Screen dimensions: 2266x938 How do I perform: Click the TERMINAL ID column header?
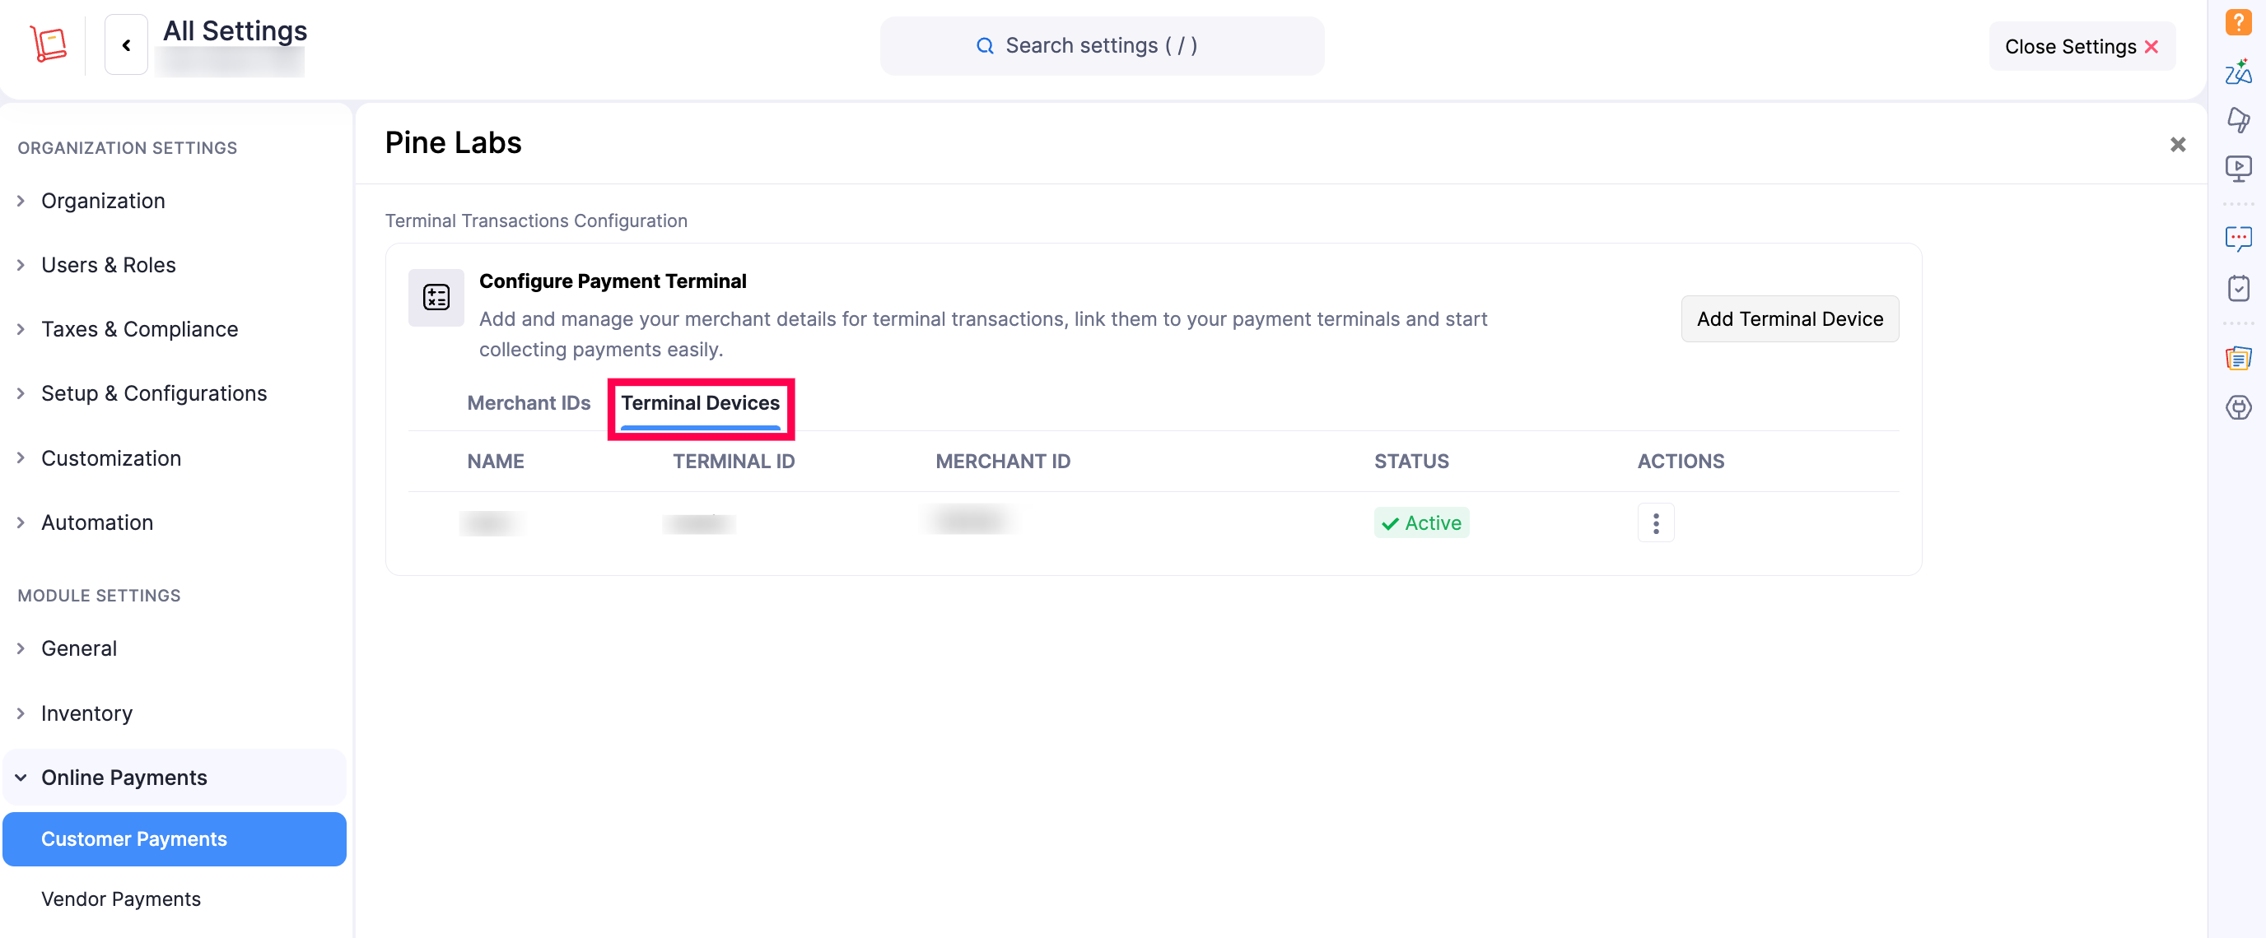(x=734, y=462)
